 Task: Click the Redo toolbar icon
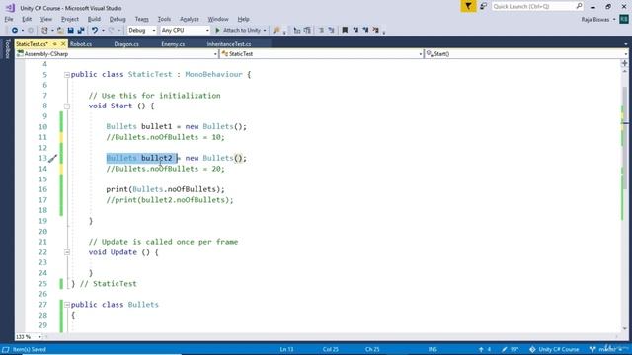coord(112,31)
